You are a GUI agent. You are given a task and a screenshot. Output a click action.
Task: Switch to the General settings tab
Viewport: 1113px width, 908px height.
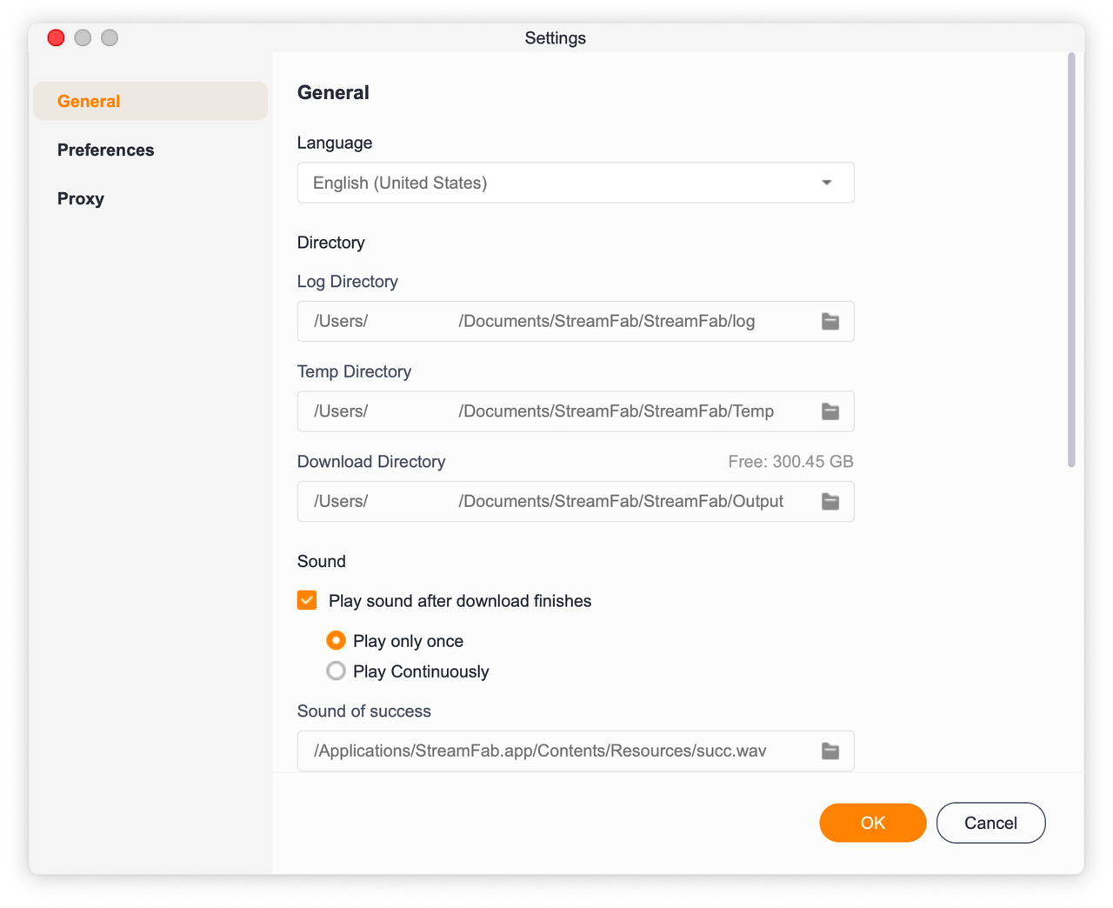click(x=89, y=102)
